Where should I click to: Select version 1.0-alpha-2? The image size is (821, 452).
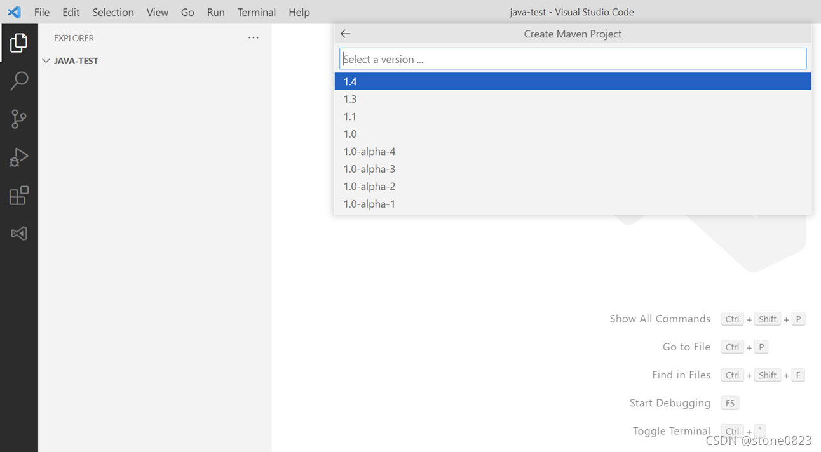pos(573,186)
